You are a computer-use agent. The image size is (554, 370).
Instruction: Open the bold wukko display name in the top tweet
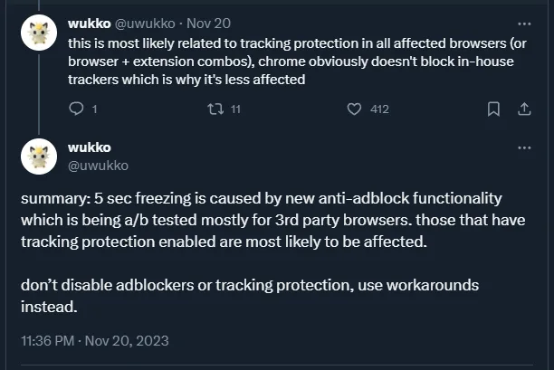[x=89, y=22]
